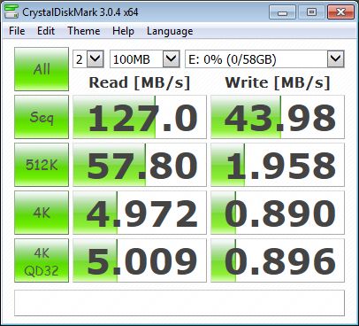
Task: Select the 4K read result 4.972
Action: click(x=140, y=213)
